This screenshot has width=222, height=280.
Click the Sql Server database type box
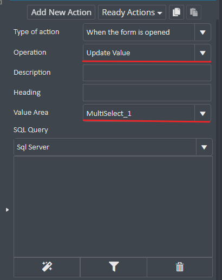tap(105, 147)
